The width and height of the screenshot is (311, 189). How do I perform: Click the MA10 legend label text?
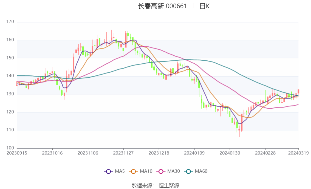pyautogui.click(x=146, y=171)
